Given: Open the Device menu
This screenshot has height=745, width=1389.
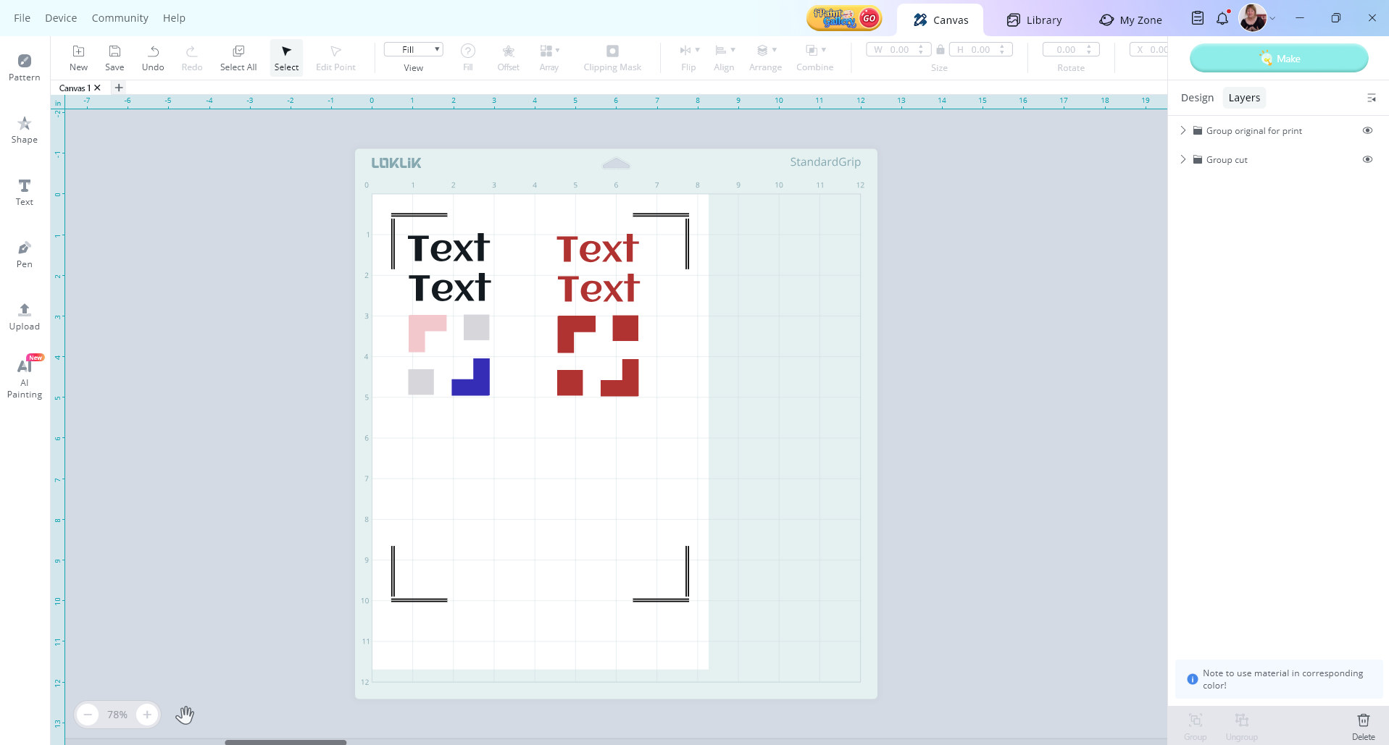Looking at the screenshot, I should [61, 18].
